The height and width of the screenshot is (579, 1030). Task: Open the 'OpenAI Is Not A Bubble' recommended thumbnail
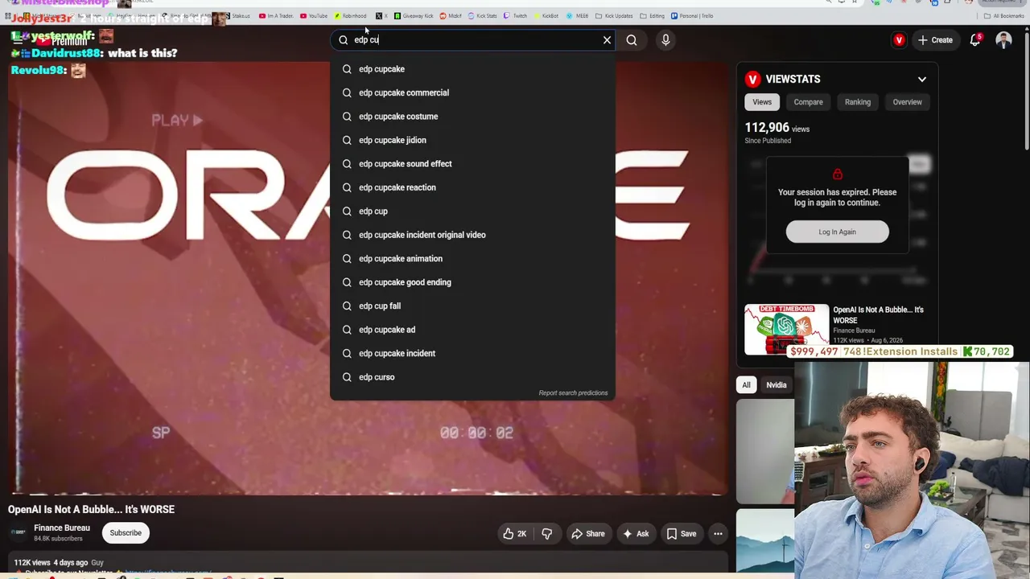coord(786,329)
